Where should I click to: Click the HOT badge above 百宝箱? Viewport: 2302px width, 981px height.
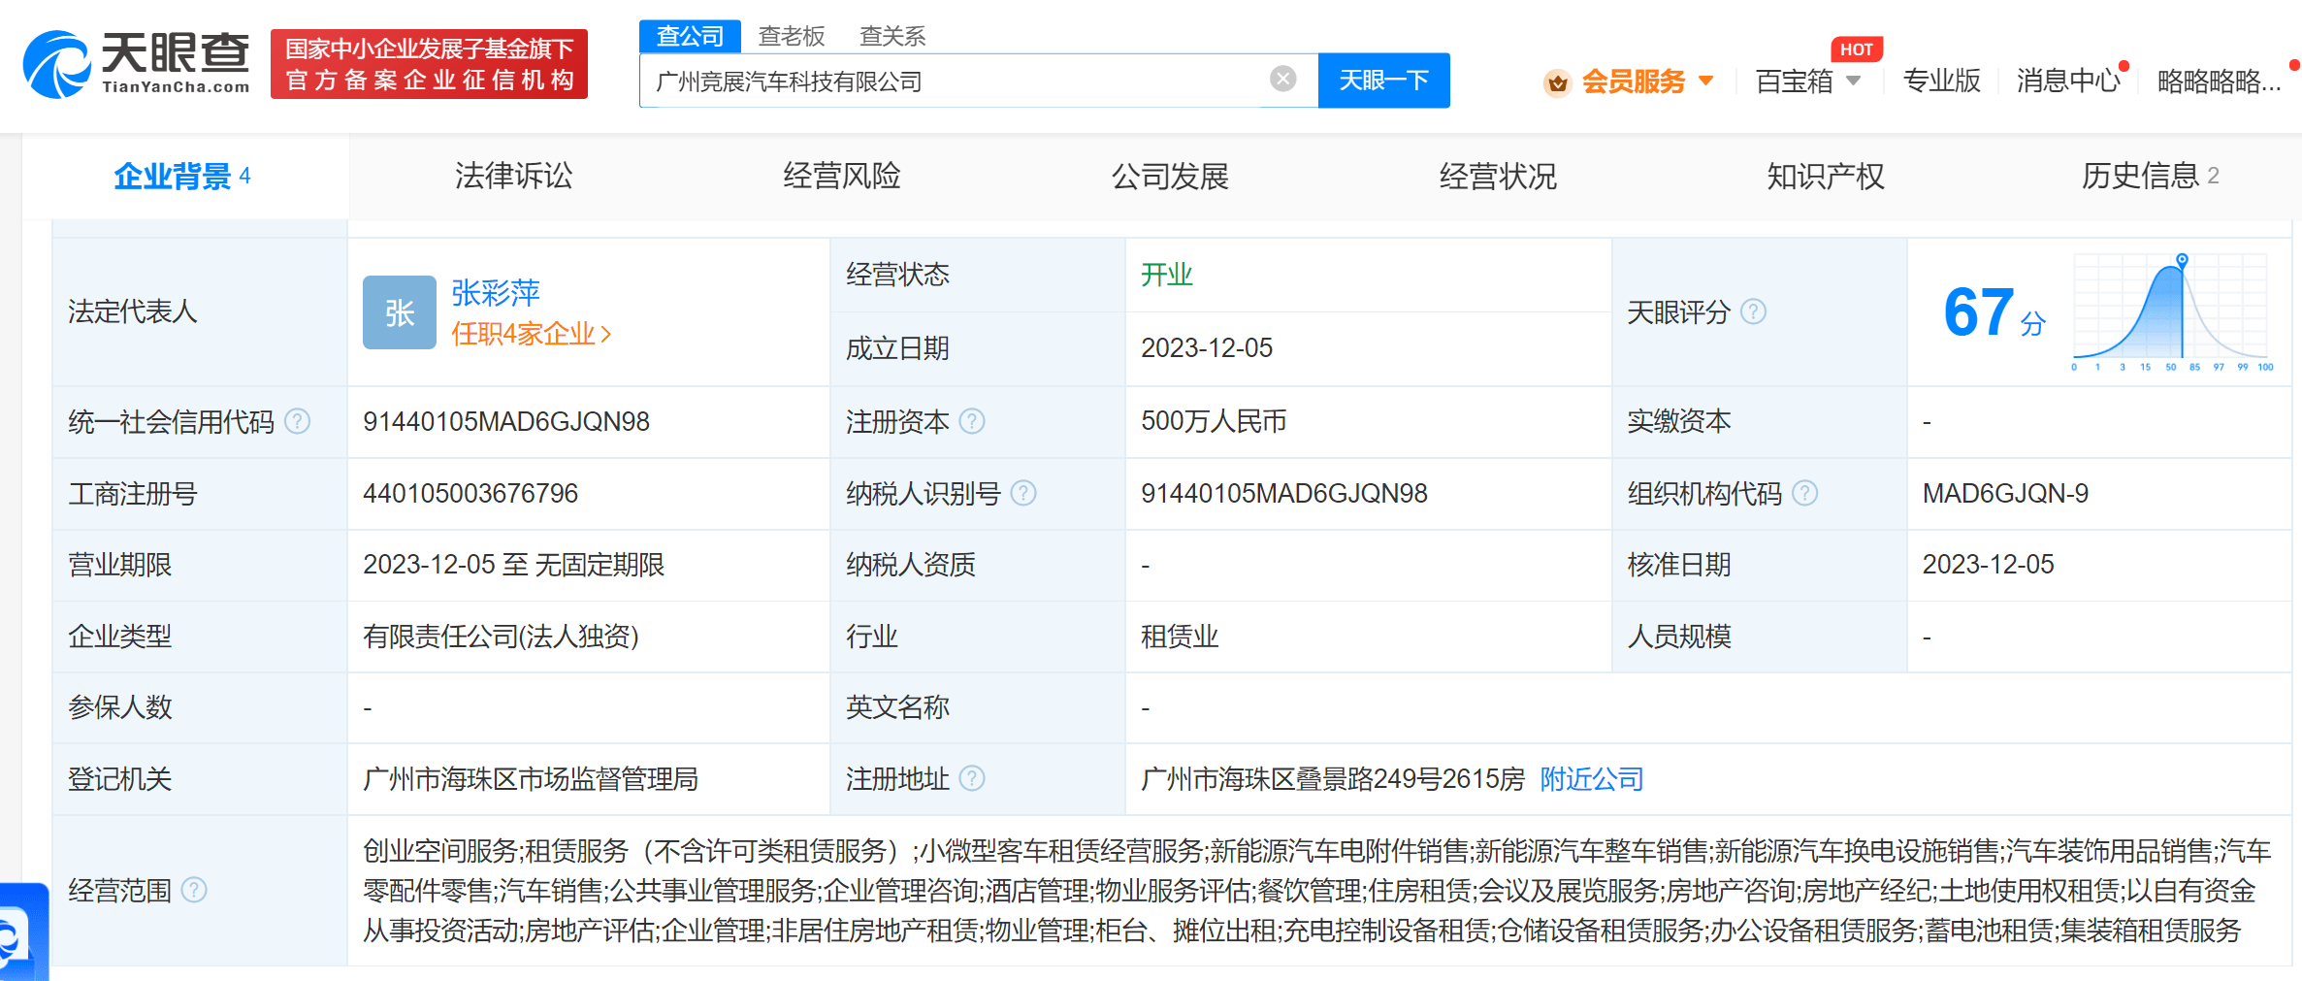point(1856,49)
